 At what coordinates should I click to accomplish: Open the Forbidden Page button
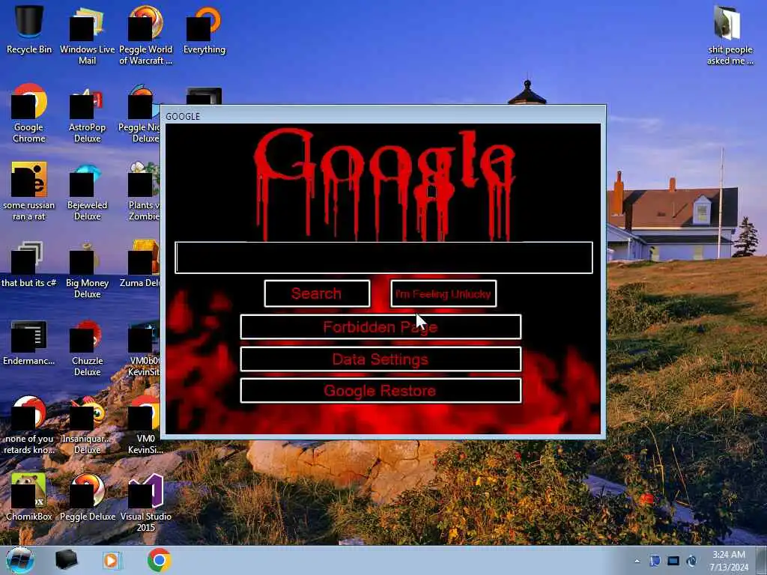coord(381,326)
